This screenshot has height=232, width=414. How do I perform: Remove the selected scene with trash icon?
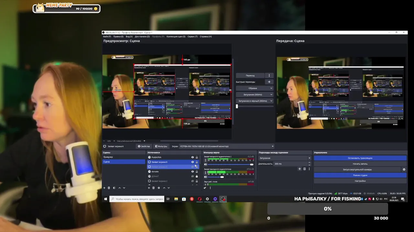tap(109, 188)
